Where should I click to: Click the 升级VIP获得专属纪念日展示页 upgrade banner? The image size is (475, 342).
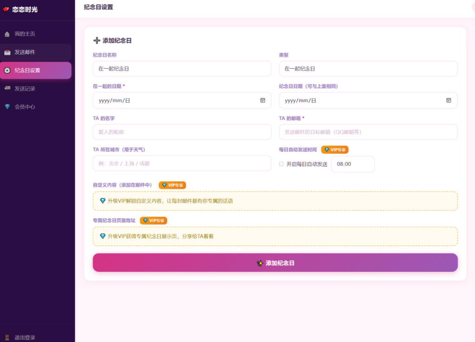click(275, 236)
